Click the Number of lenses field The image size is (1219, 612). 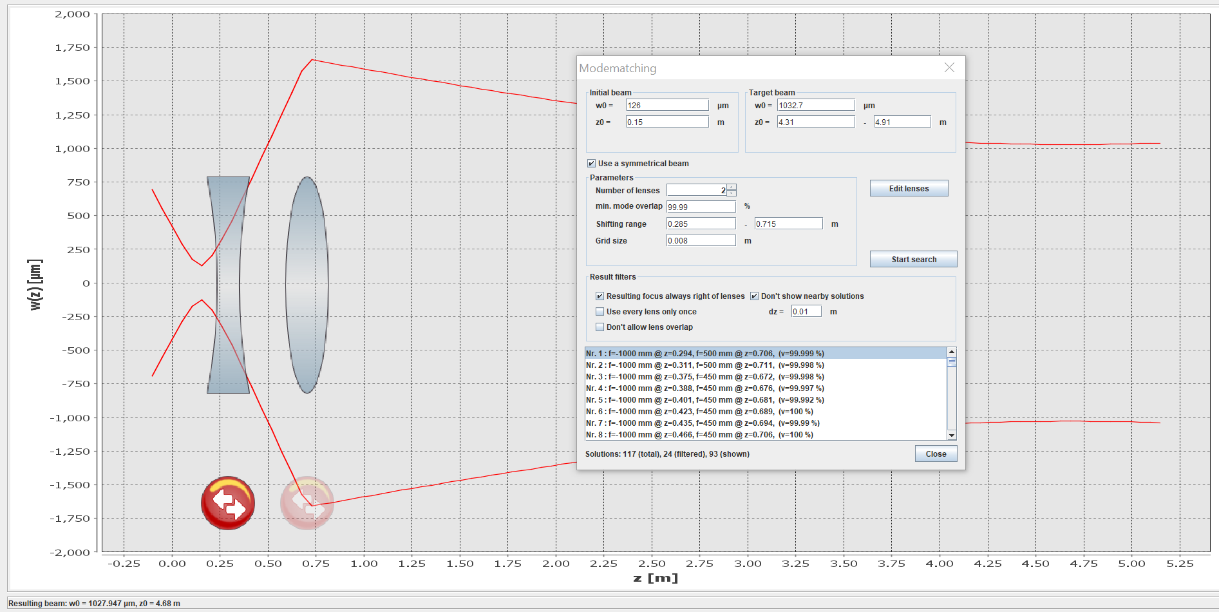pos(697,190)
